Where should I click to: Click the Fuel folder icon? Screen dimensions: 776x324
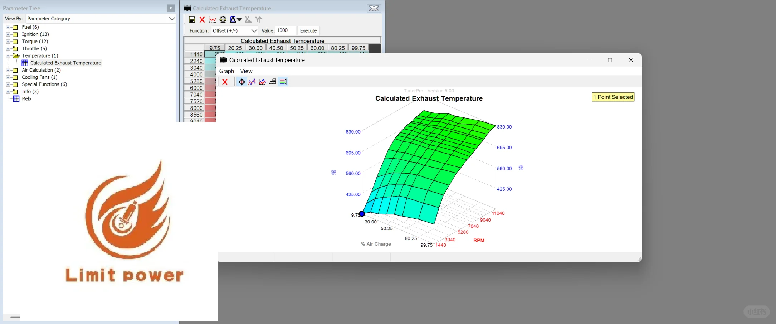(x=15, y=27)
